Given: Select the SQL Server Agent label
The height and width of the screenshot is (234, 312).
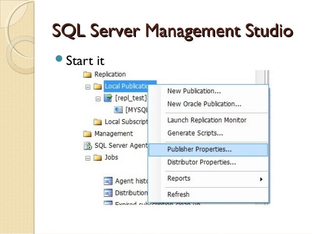Looking at the screenshot, I should pyautogui.click(x=121, y=146).
